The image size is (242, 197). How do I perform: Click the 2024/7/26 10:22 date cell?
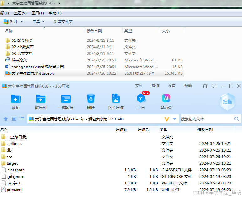tap(101, 73)
